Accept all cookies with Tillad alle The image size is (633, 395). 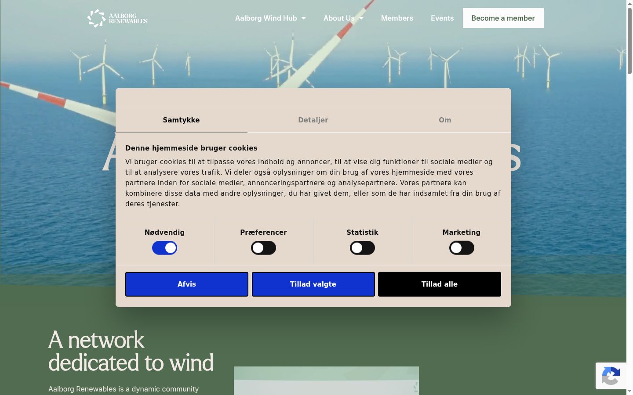point(440,284)
